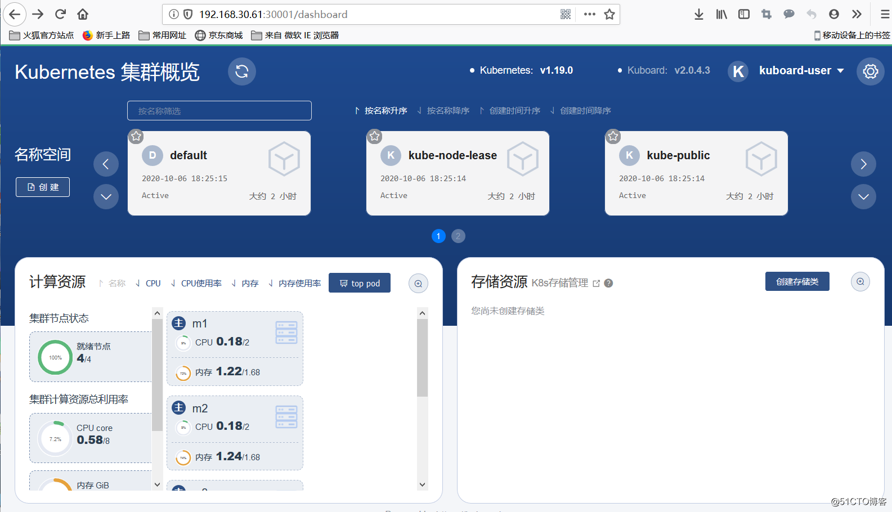Open the browser hamburger menu
This screenshot has height=512, width=892.
click(885, 14)
